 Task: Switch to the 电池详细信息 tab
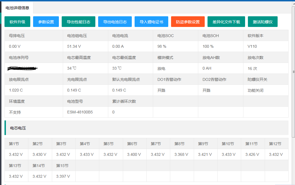(18, 8)
